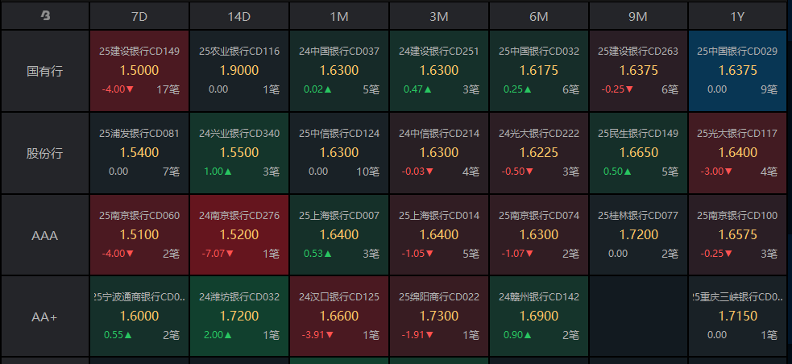Viewport: 792px width, 364px height.
Task: Click the 股份行 row header
Action: [45, 153]
